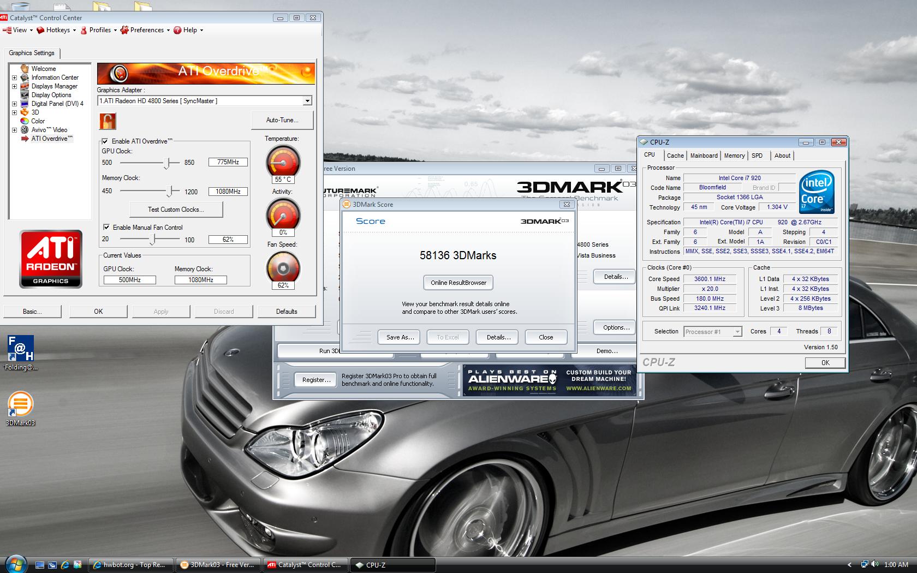Open the Hotkeys menu
917x573 pixels.
click(57, 30)
